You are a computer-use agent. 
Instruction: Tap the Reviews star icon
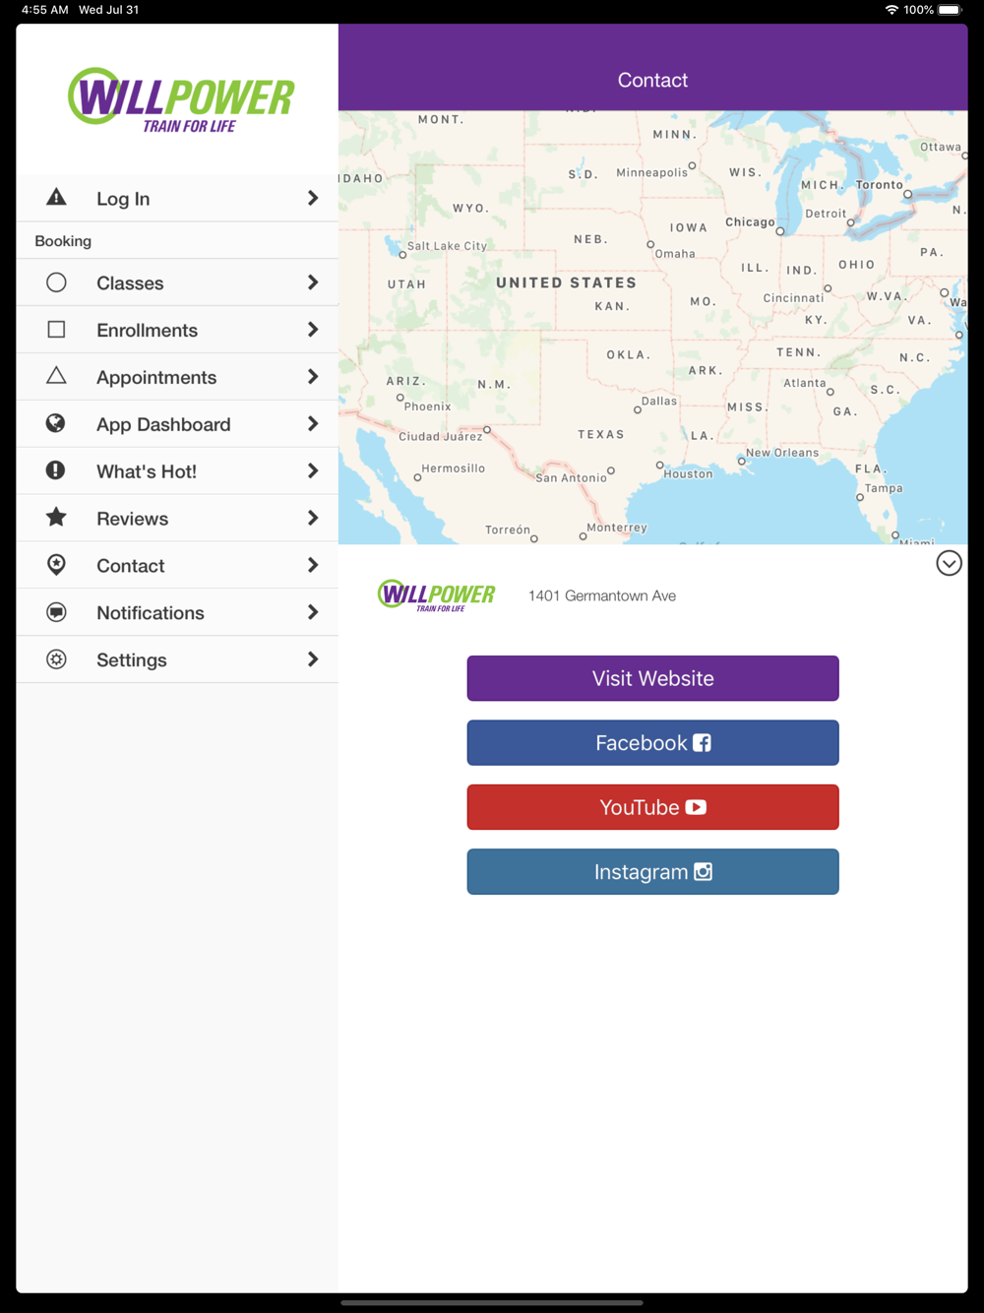56,517
